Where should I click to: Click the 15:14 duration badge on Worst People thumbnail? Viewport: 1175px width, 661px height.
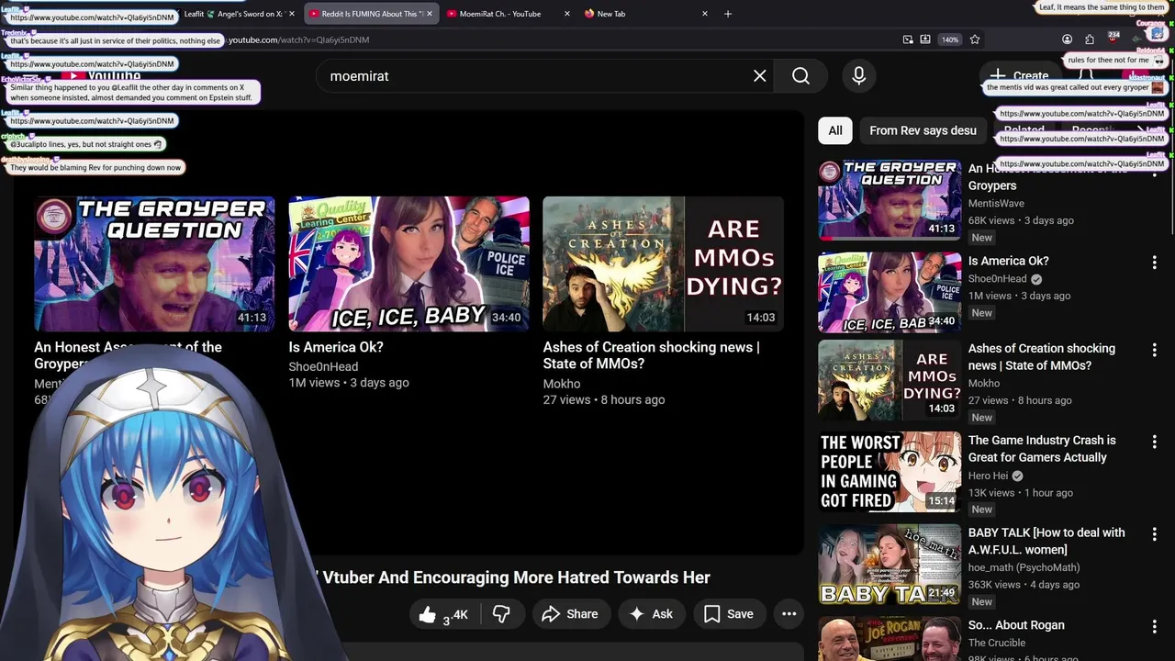coord(941,501)
